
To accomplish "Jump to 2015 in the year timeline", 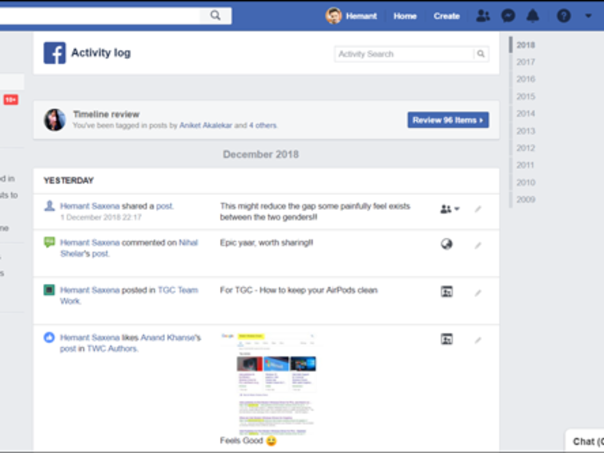I will point(525,96).
